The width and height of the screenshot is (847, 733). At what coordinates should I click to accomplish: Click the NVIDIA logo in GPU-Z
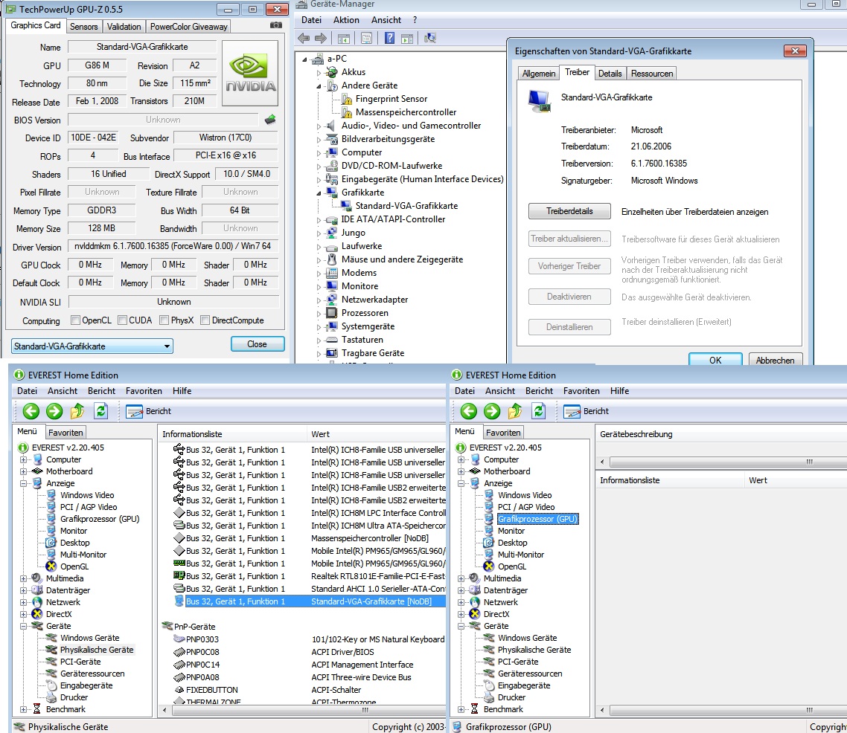[250, 73]
